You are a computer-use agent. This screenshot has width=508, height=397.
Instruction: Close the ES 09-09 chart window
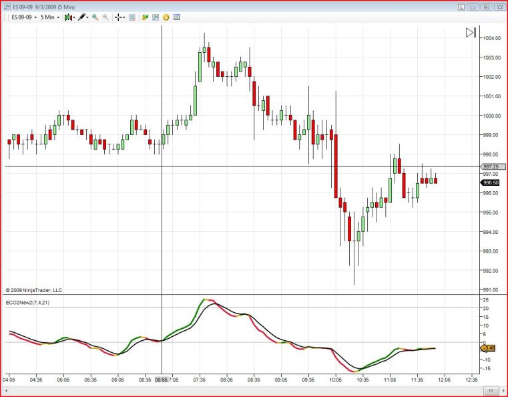(x=499, y=7)
